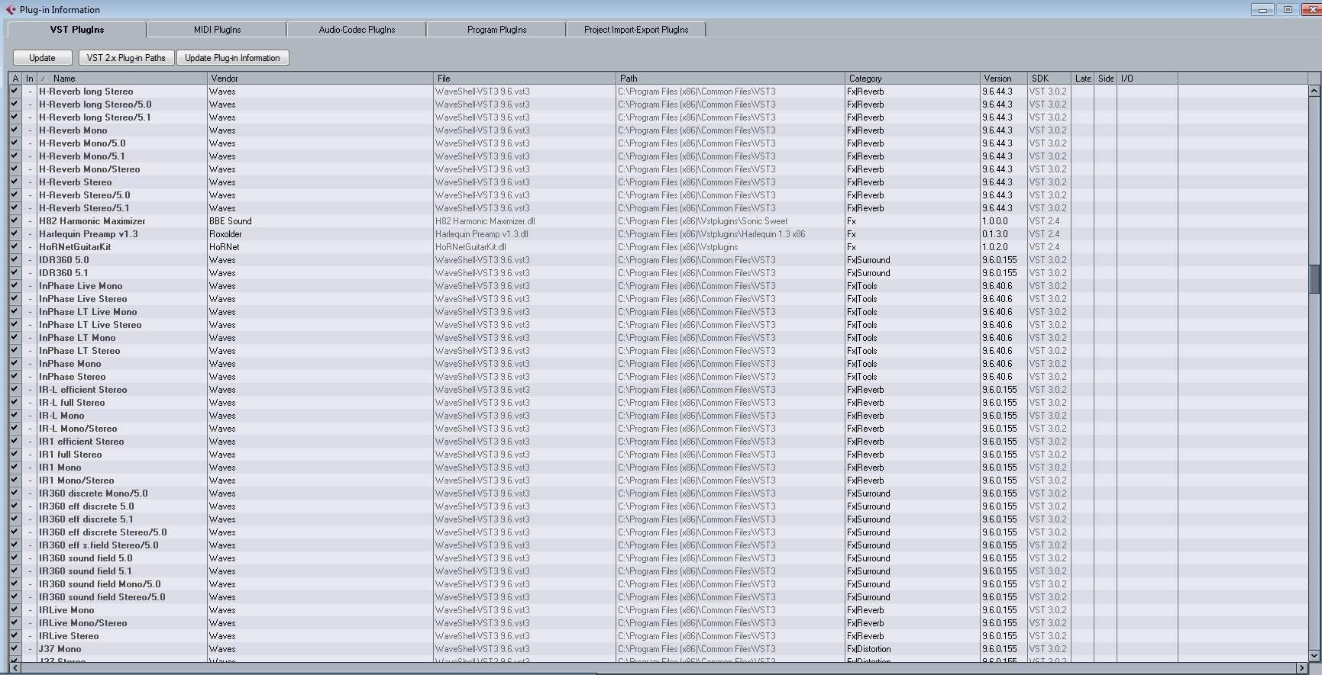1322x675 pixels.
Task: Restore the Plug-in Information window size
Action: tap(1288, 10)
